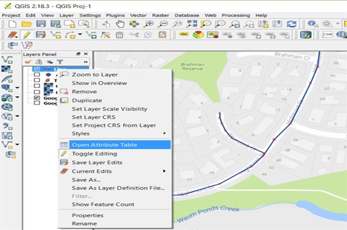This screenshot has width=347, height=230.
Task: Open the DB Manager database icon
Action: click(306, 35)
